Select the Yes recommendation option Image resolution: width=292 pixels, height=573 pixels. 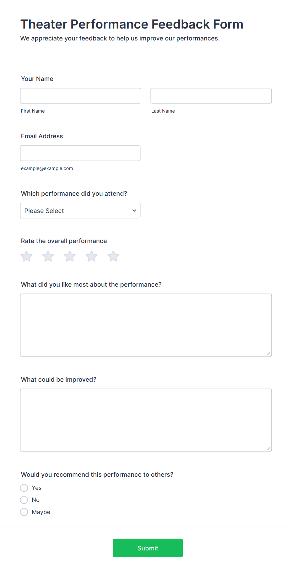click(x=24, y=488)
